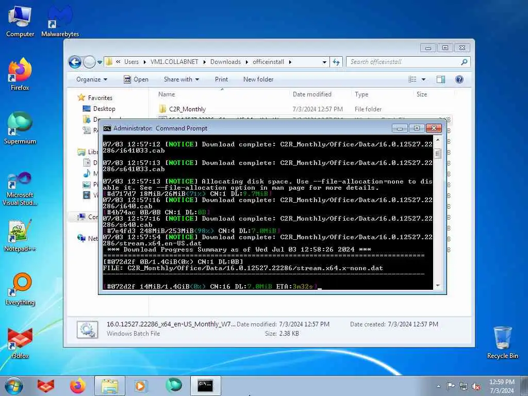Image resolution: width=528 pixels, height=396 pixels.
Task: Click Downloads in the address breadcrumb
Action: click(x=225, y=62)
